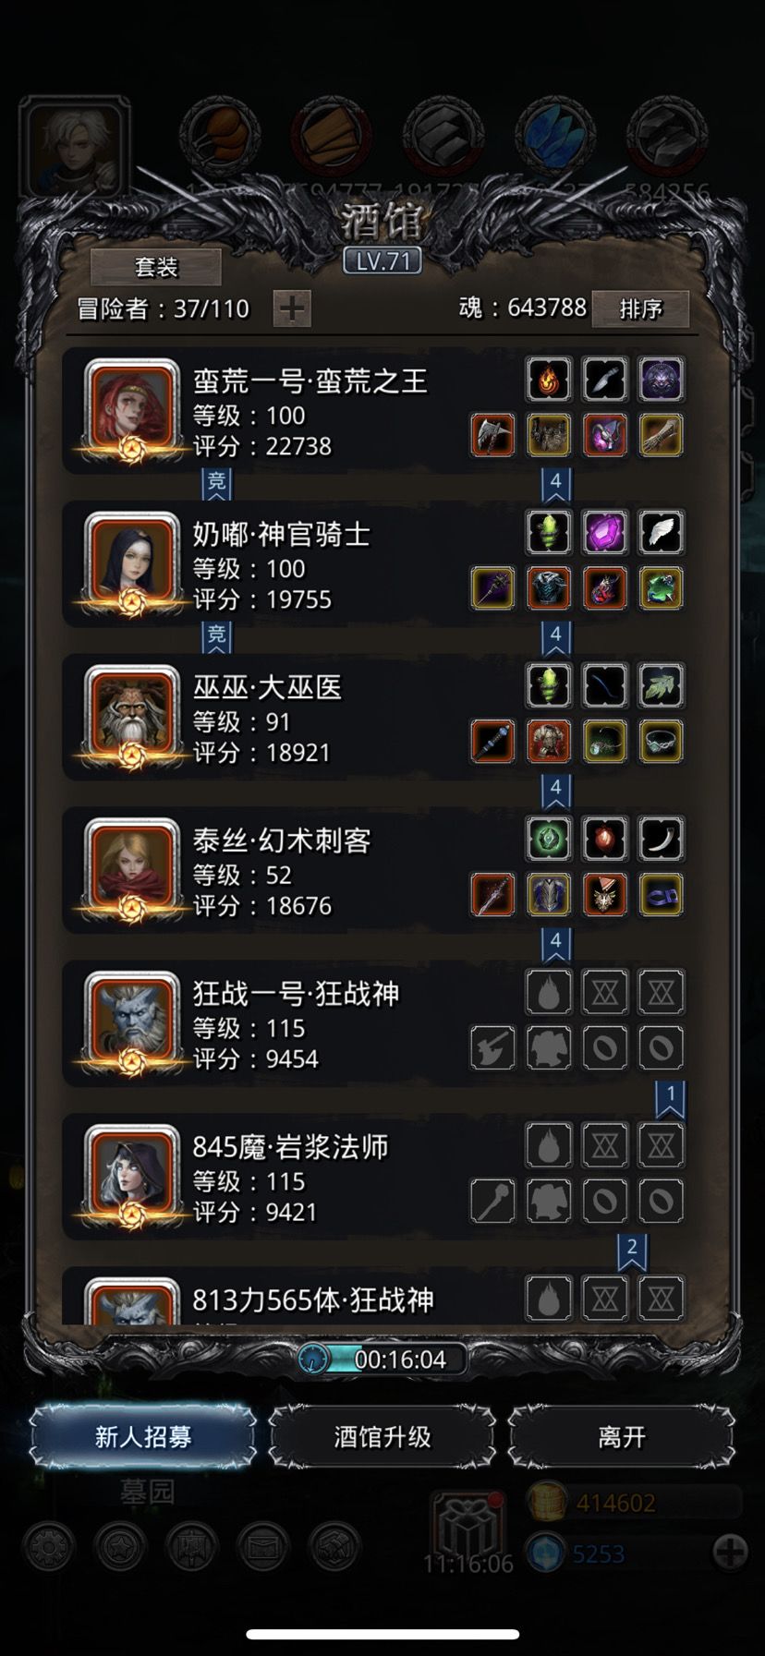Screen dimensions: 765x1656
Task: Open the 套装 set tab
Action: coord(156,267)
